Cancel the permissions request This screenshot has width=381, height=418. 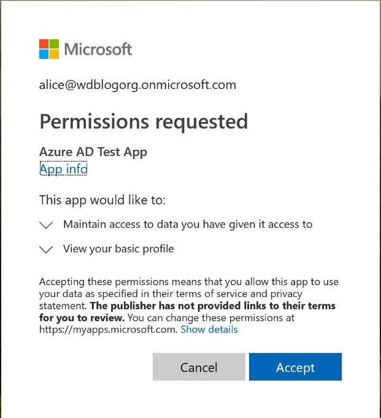pyautogui.click(x=199, y=367)
